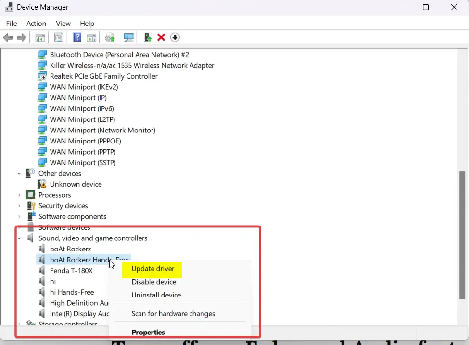Select WAN Miniport (L2TP) device

click(x=82, y=119)
